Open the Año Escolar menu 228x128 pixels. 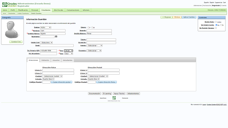[58, 10]
